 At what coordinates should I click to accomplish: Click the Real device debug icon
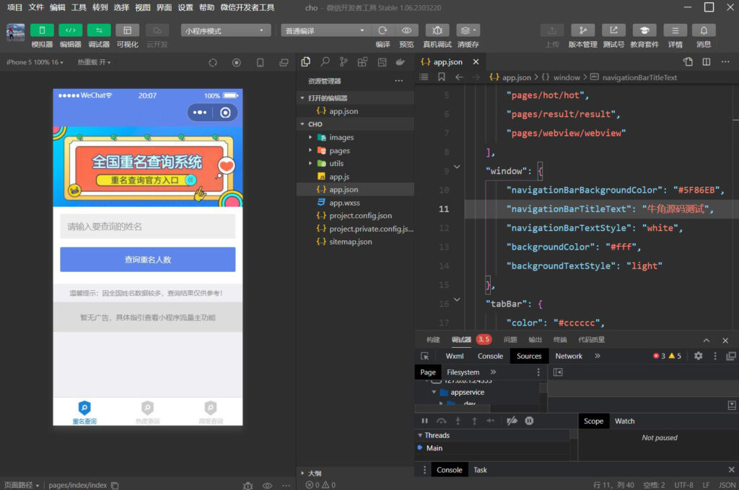437,30
